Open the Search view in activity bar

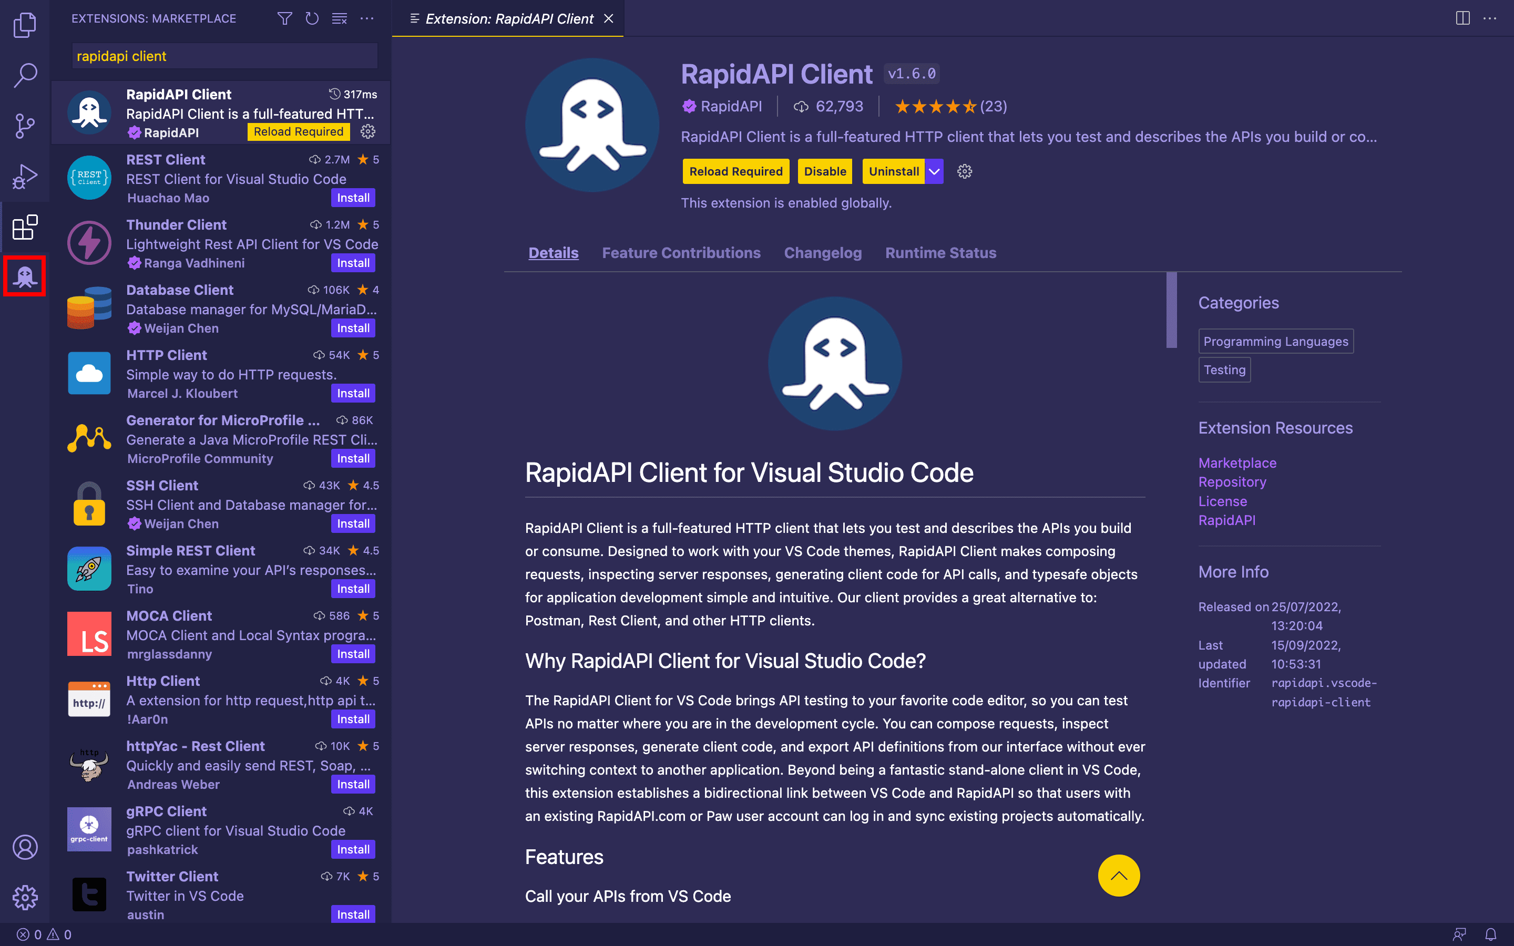pos(25,75)
